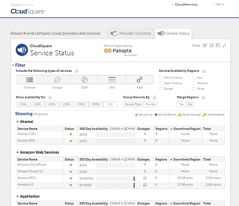Click info icon next to Group Records By
Screen dimensions: 239x206
pyautogui.click(x=154, y=97)
